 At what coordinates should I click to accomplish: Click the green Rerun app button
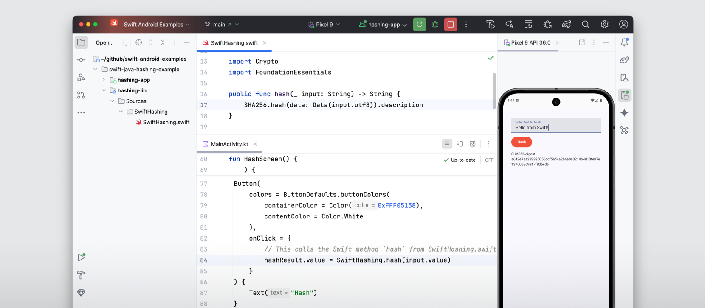(x=419, y=25)
